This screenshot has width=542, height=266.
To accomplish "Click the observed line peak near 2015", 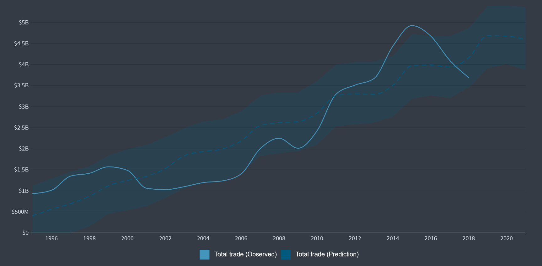I will [411, 26].
